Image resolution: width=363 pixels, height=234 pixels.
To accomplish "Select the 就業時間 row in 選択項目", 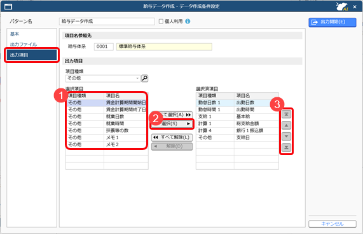I will (x=107, y=123).
